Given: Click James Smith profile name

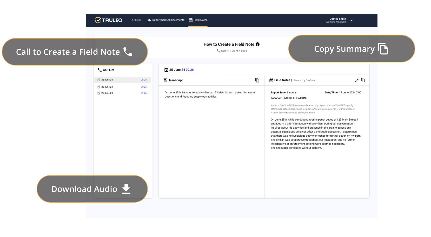Looking at the screenshot, I should point(338,19).
